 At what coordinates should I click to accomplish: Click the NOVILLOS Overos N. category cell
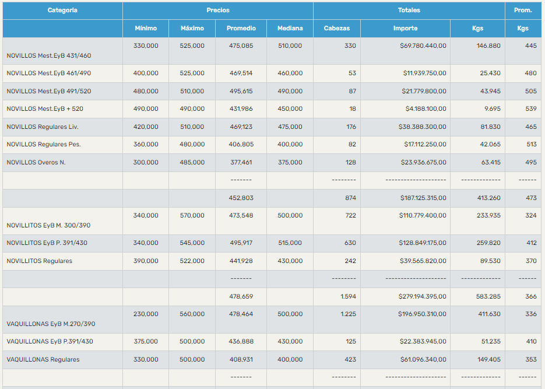point(36,163)
